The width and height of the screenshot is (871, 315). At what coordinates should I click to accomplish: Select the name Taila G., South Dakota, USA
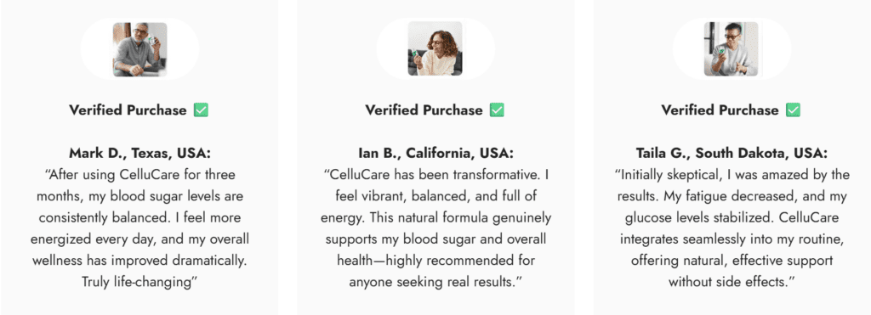tap(732, 153)
